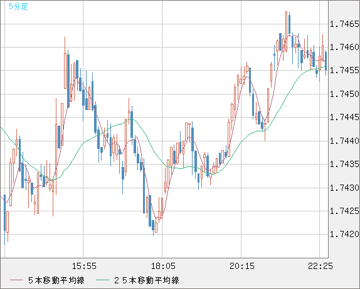
Task: Click the green 25-period MA legend line
Action: click(x=102, y=280)
